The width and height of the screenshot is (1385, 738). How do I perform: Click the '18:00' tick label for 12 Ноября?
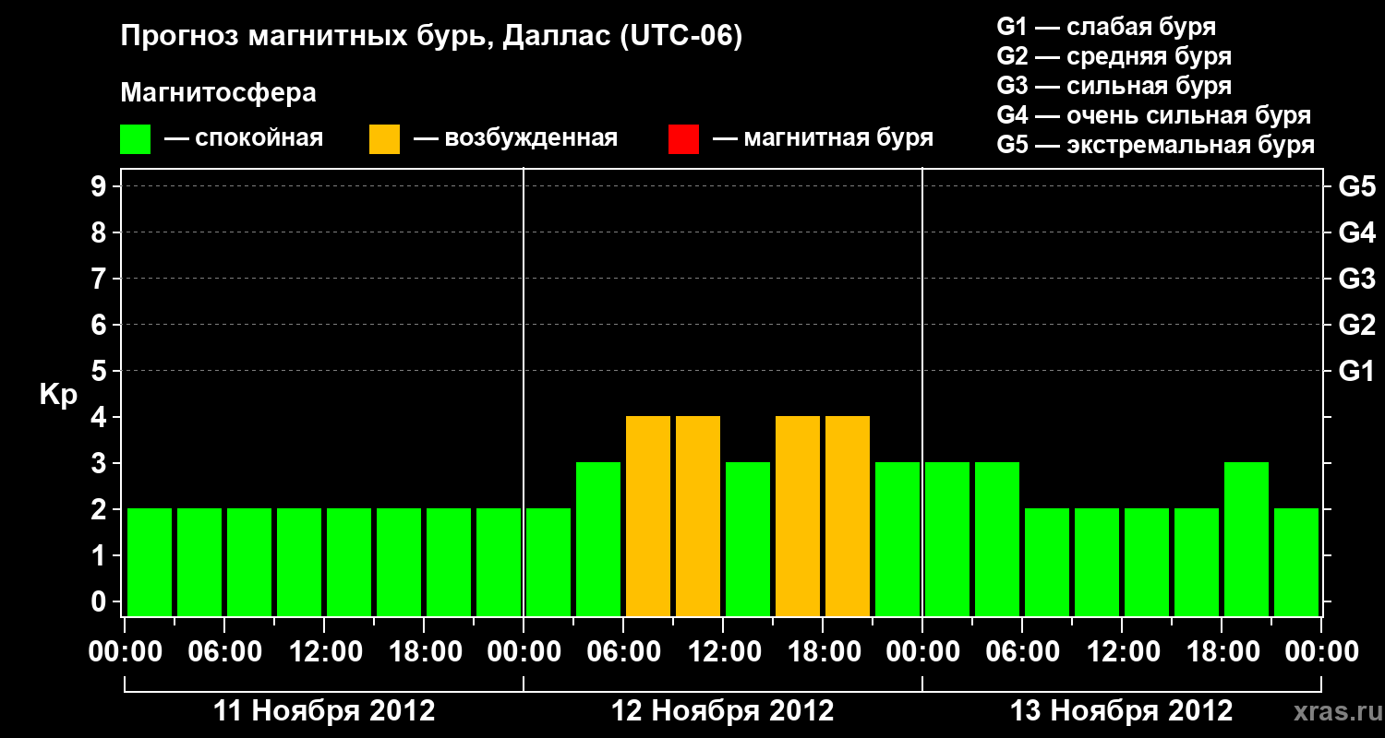pyautogui.click(x=823, y=652)
